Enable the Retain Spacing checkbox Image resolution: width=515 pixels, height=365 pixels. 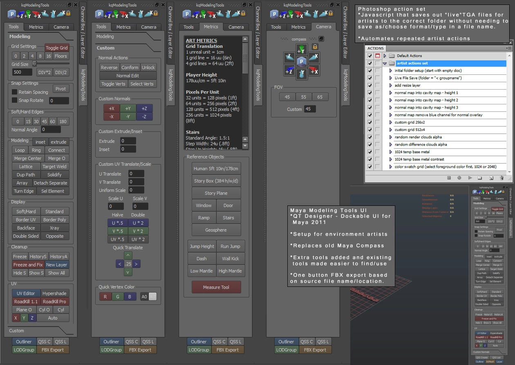[x=15, y=92]
